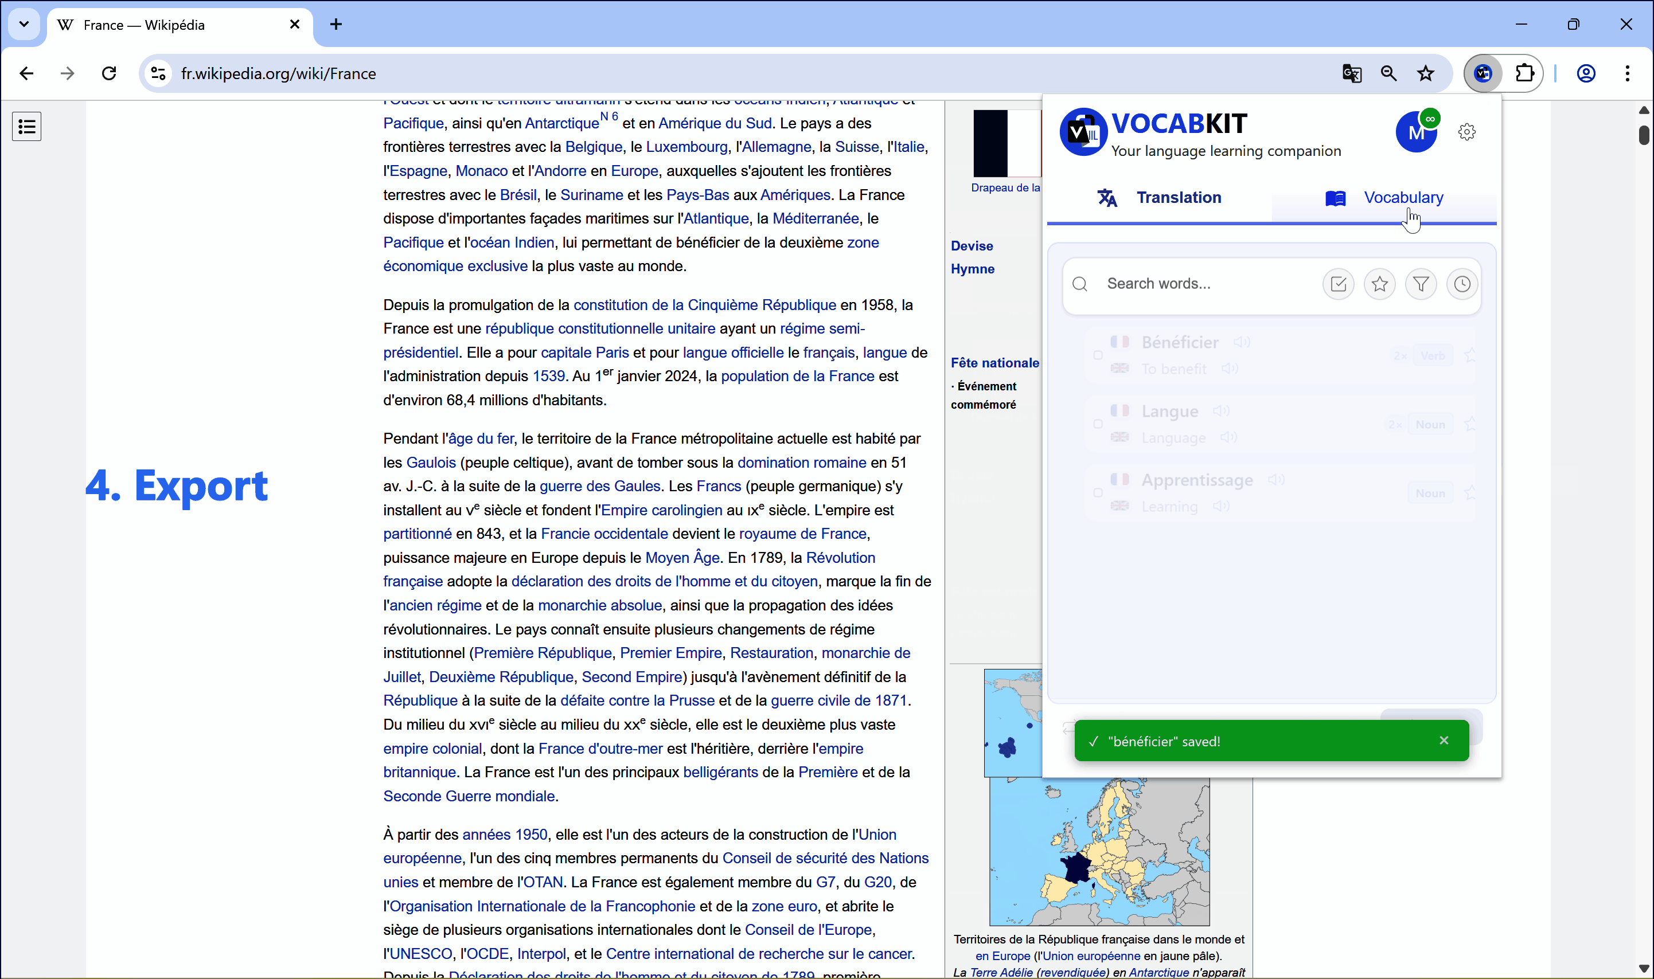Screen dimensions: 1654x979
Task: Play pronunciation of To benefit
Action: click(x=1229, y=369)
